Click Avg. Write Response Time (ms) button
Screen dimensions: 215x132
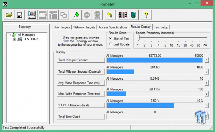click(x=81, y=83)
